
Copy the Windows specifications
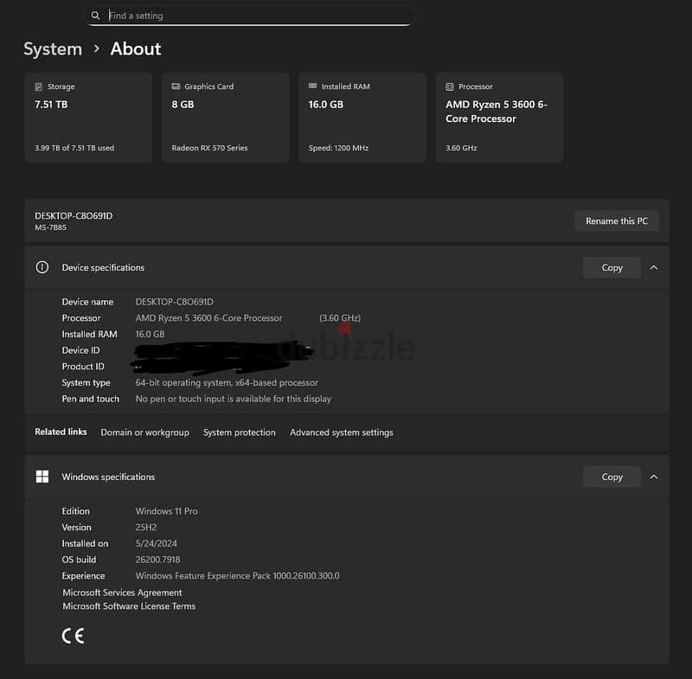612,477
